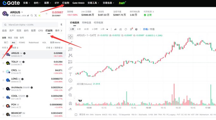Select the trend line drawing tool
Viewport: 216px width, 120px height.
tap(71, 43)
